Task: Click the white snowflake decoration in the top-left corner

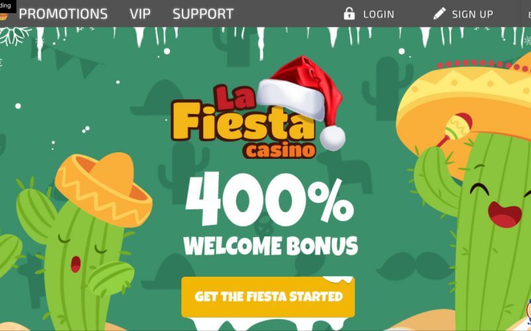Action: [13, 36]
